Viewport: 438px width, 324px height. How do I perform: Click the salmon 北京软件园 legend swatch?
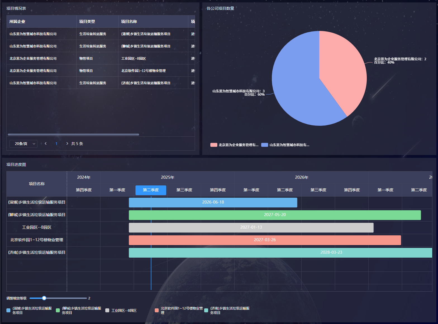(x=157, y=310)
